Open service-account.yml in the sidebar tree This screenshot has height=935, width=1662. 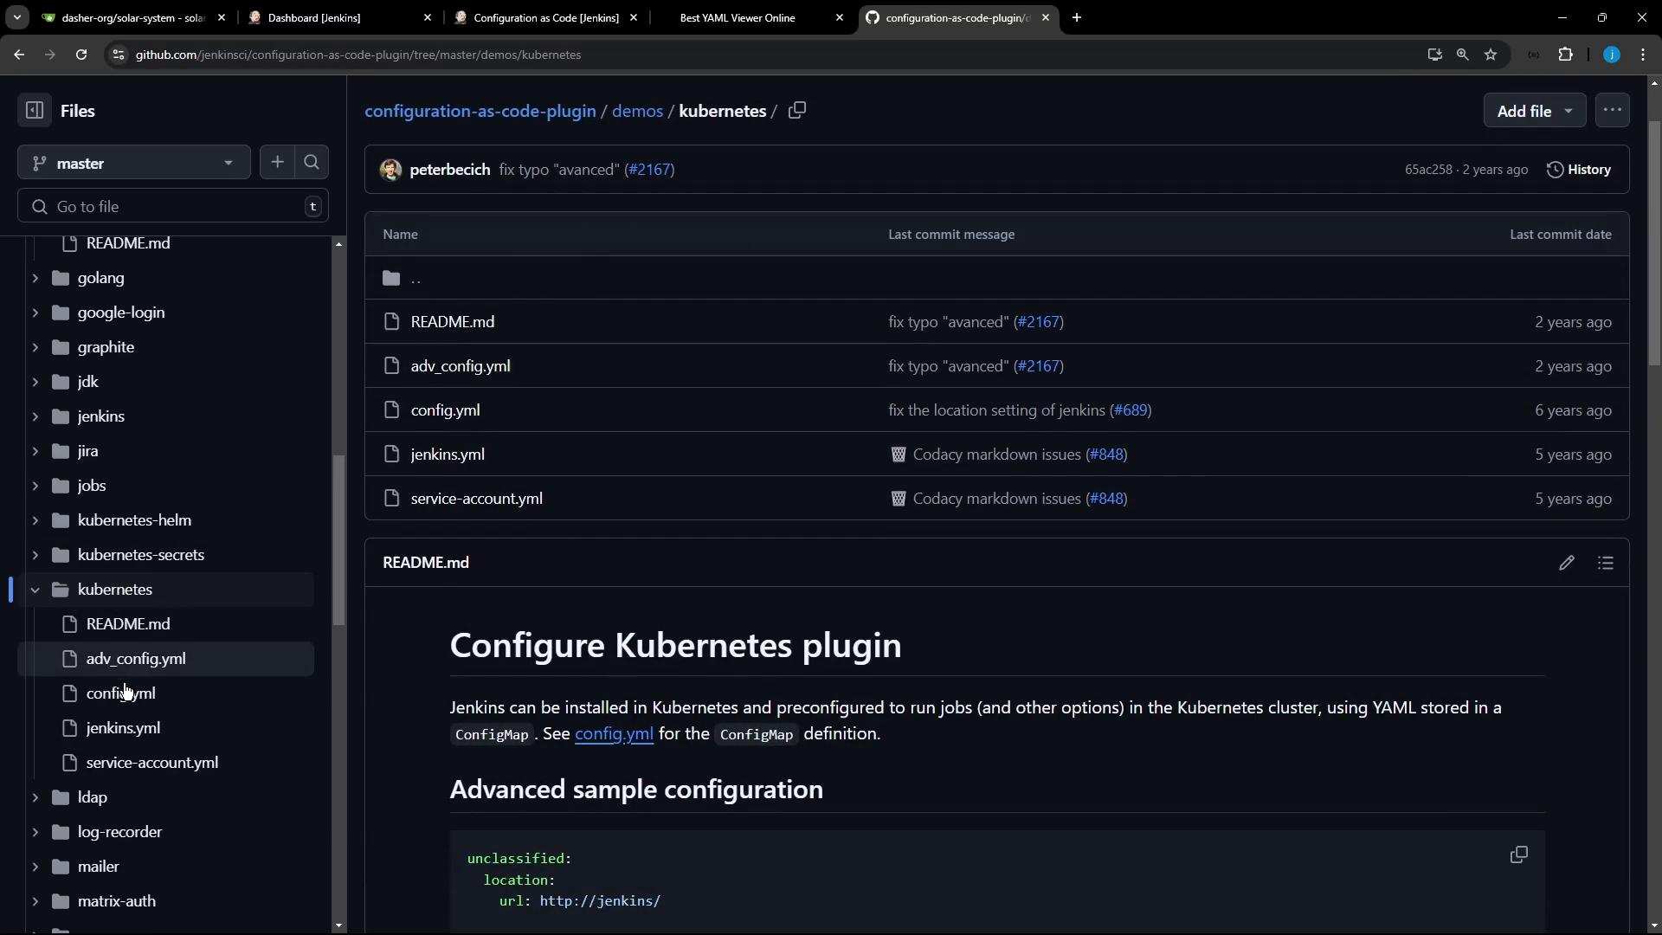pyautogui.click(x=152, y=763)
